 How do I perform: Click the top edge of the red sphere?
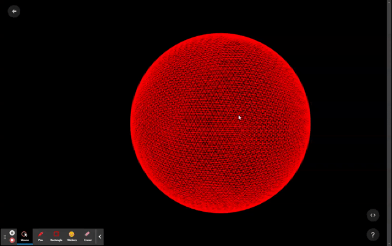point(221,34)
